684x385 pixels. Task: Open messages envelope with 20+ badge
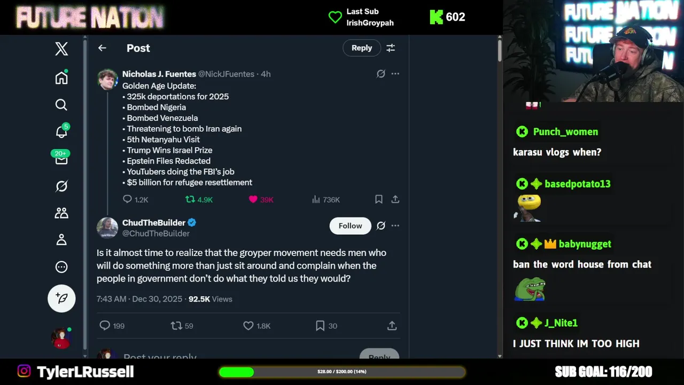tap(61, 159)
